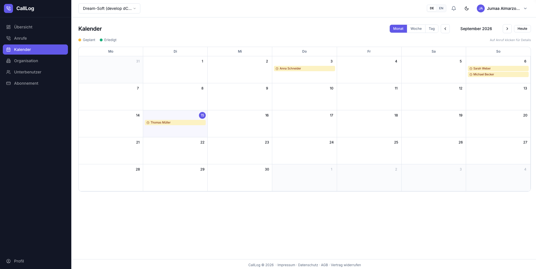Open the AGB footer link

pos(324,265)
